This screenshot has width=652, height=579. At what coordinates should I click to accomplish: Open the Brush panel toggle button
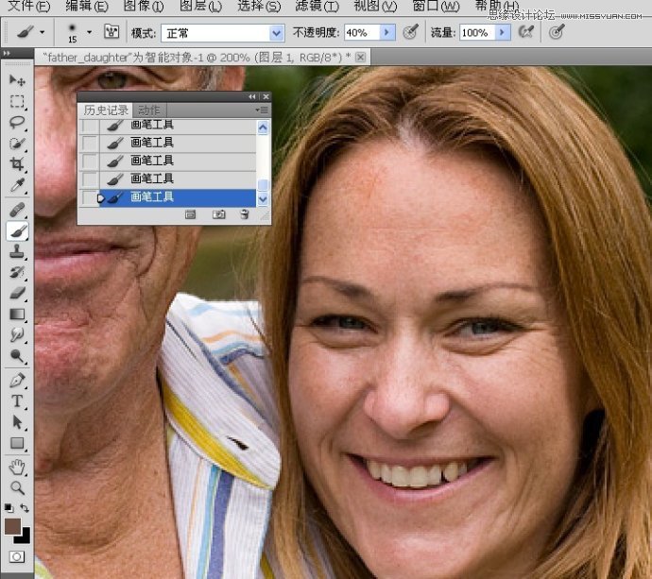112,31
